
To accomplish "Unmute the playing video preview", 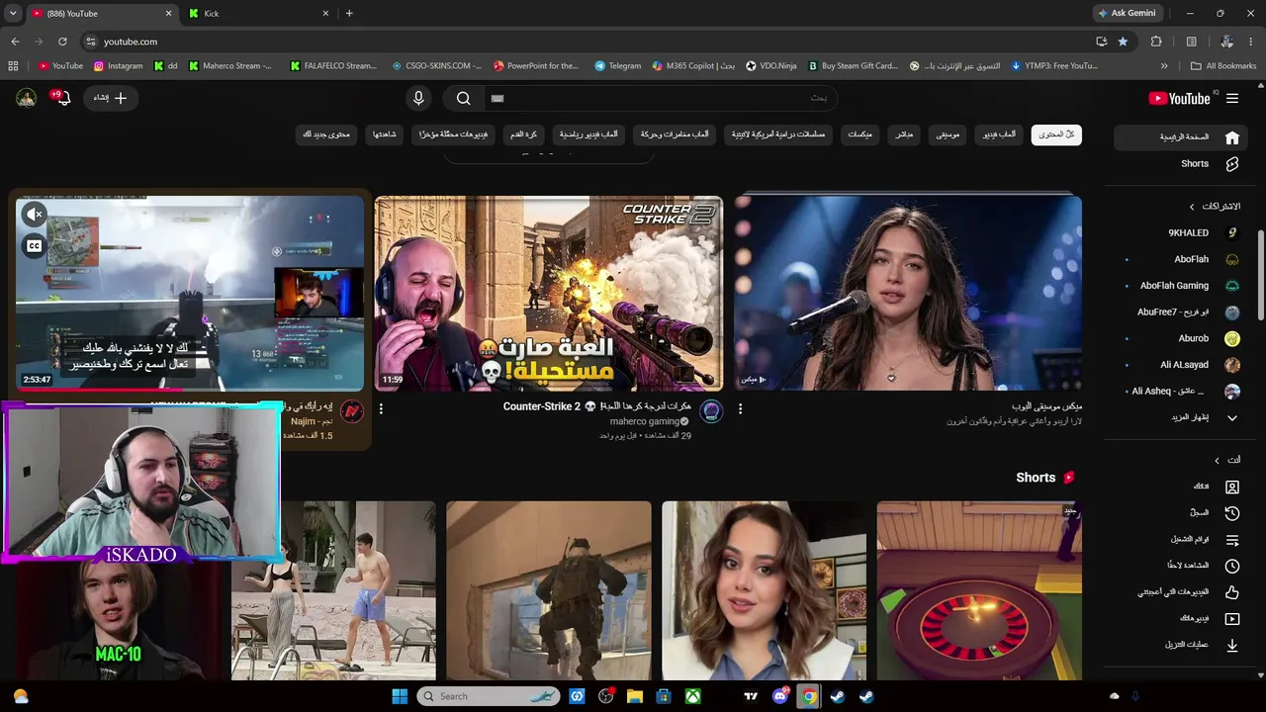I will pos(35,215).
